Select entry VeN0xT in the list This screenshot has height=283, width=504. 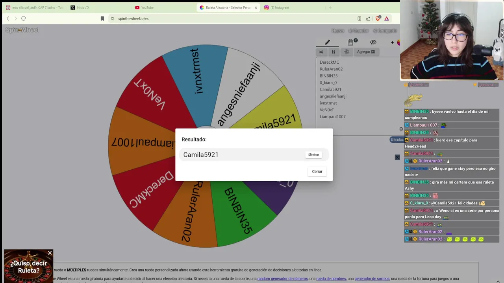(327, 110)
